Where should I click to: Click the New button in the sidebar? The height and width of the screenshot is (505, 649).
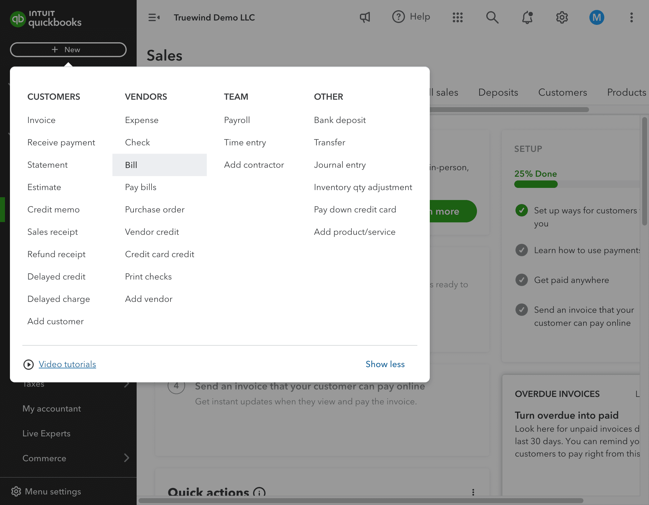coord(68,49)
